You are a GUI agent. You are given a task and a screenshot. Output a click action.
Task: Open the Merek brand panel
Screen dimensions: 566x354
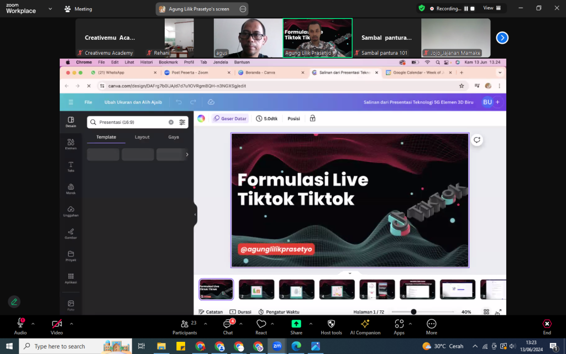(71, 189)
